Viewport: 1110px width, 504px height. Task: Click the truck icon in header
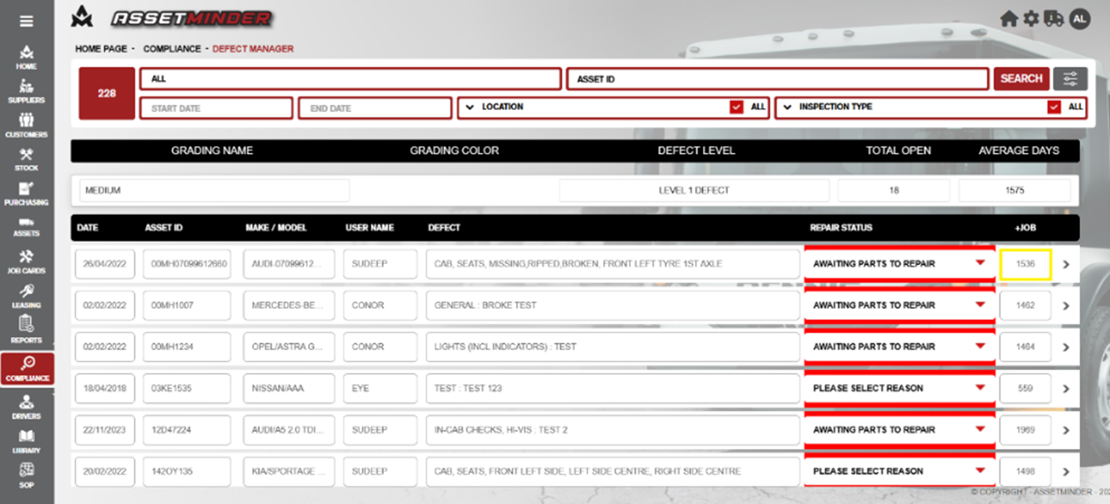1054,19
